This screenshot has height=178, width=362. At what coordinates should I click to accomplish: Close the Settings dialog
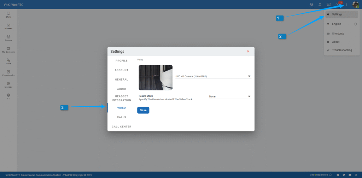[248, 51]
